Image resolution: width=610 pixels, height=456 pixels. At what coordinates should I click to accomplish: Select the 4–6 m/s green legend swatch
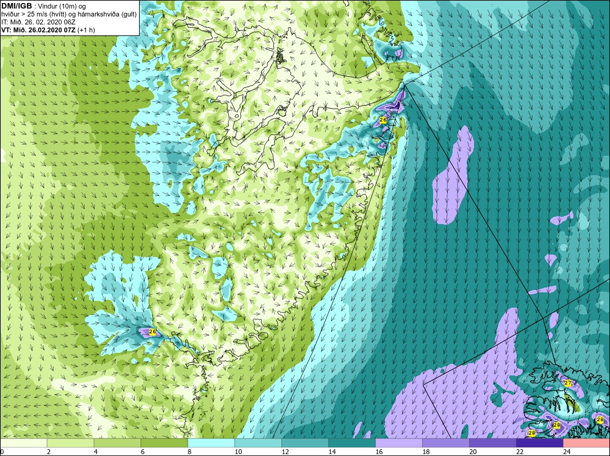117,443
